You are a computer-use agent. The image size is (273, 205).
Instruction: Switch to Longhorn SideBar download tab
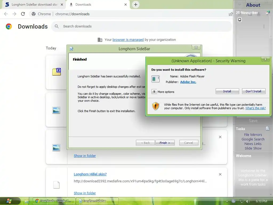pyautogui.click(x=34, y=5)
